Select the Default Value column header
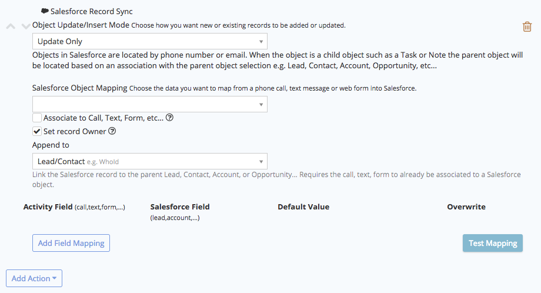Viewport: 541px width, 293px height. click(x=303, y=207)
